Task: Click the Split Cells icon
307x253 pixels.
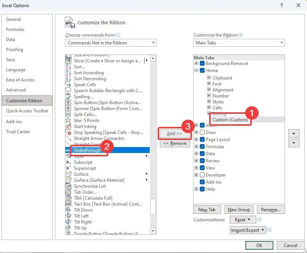Action: pyautogui.click(x=68, y=114)
